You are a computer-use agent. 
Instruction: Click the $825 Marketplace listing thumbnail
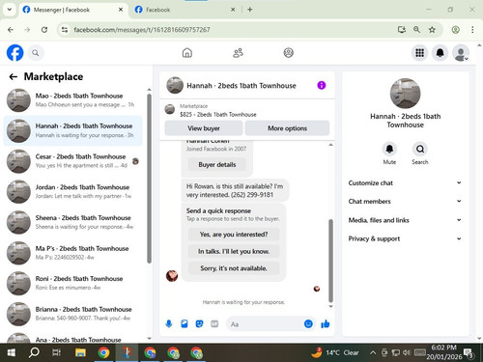point(170,109)
